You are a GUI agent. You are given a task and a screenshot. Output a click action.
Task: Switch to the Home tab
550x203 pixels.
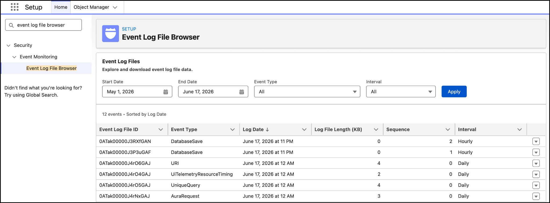61,7
